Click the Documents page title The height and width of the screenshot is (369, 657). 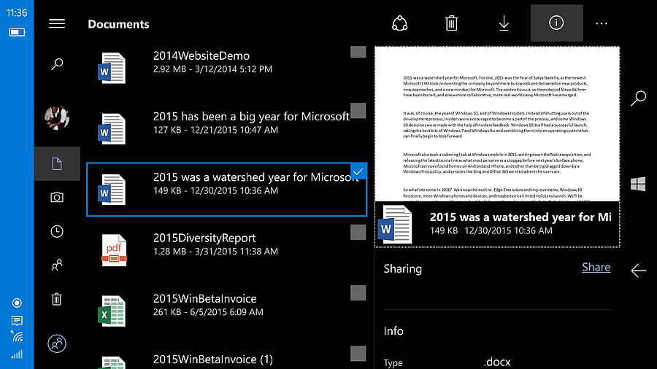(x=118, y=24)
